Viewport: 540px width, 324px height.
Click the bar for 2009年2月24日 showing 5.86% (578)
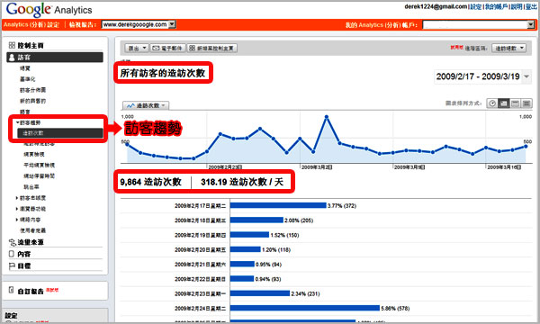pyautogui.click(x=305, y=308)
